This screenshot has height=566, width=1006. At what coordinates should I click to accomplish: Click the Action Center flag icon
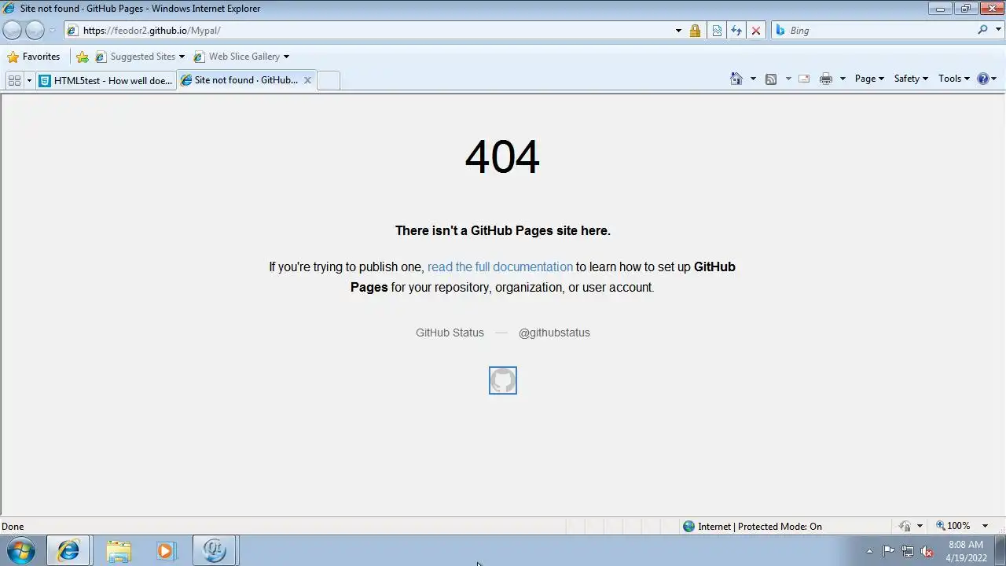[888, 551]
